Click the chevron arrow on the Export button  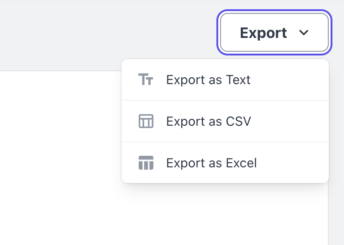(x=304, y=33)
